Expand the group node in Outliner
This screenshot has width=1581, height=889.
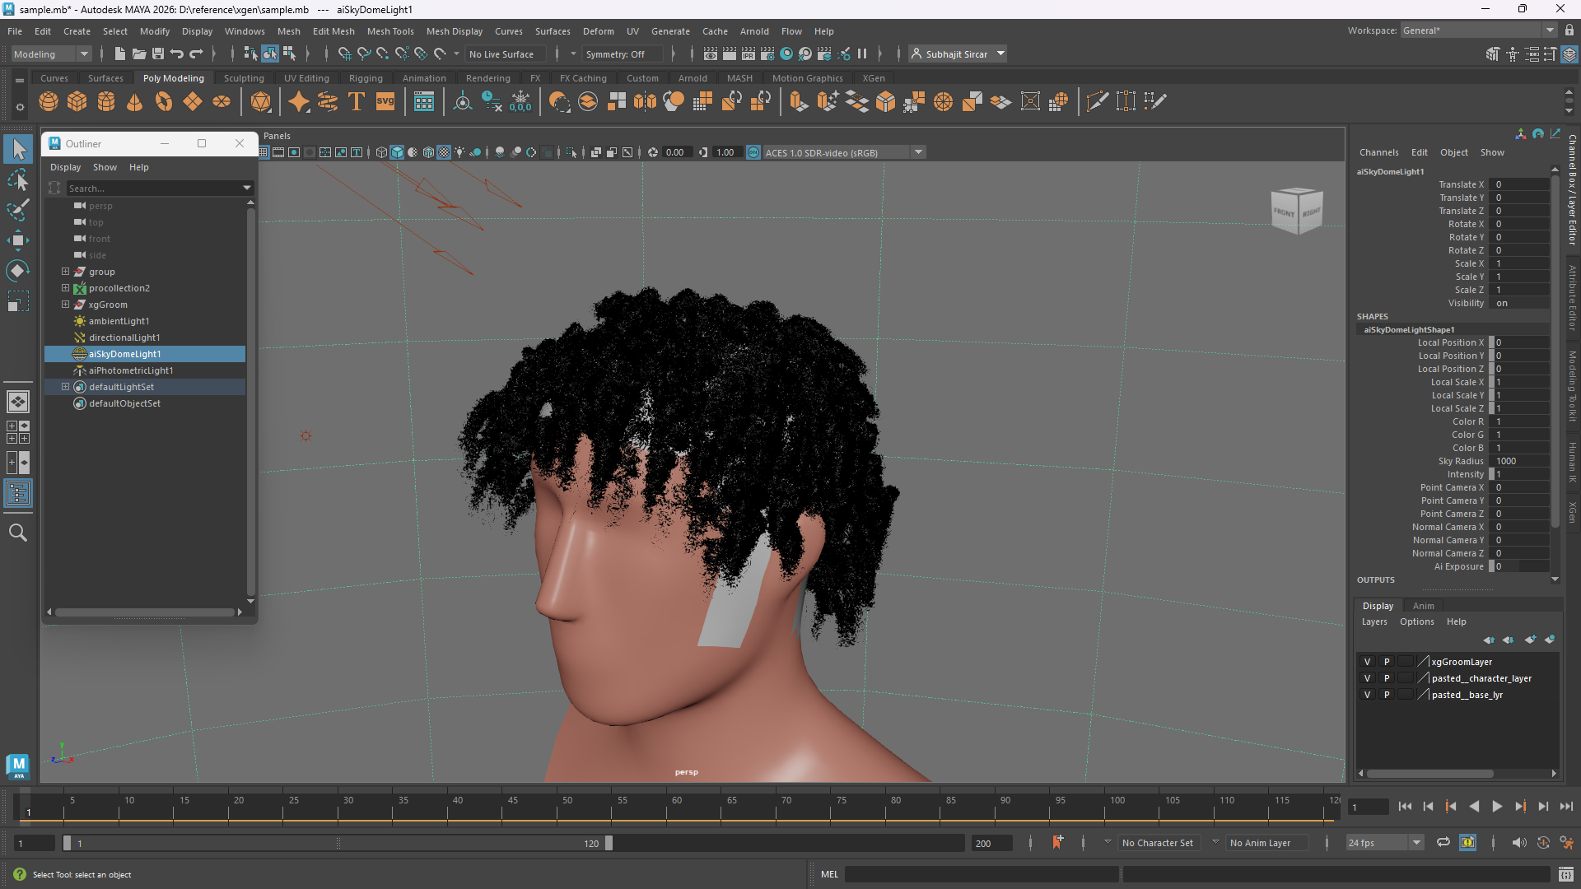[65, 272]
